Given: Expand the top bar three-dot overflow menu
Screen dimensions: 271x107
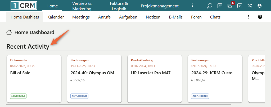Looking at the screenshot, I should click(x=192, y=6).
